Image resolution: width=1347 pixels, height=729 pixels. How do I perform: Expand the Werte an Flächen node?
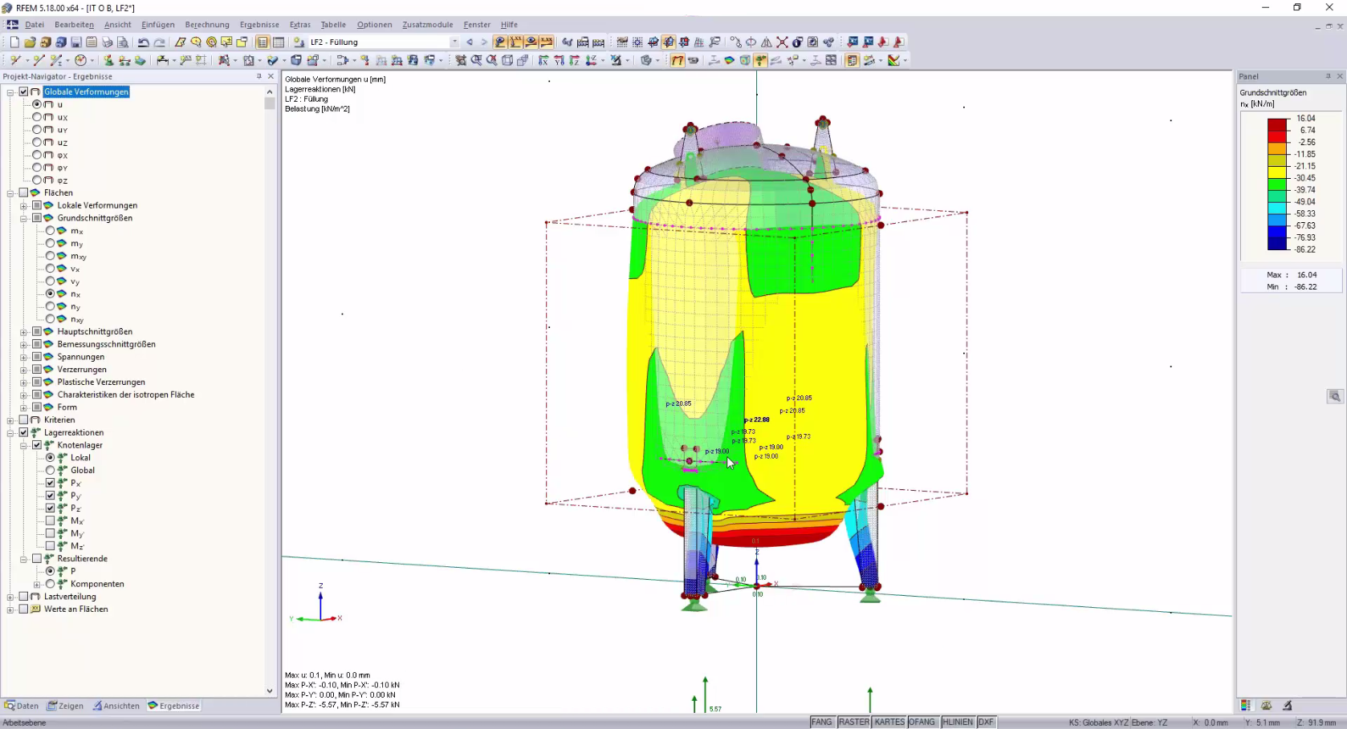point(10,610)
